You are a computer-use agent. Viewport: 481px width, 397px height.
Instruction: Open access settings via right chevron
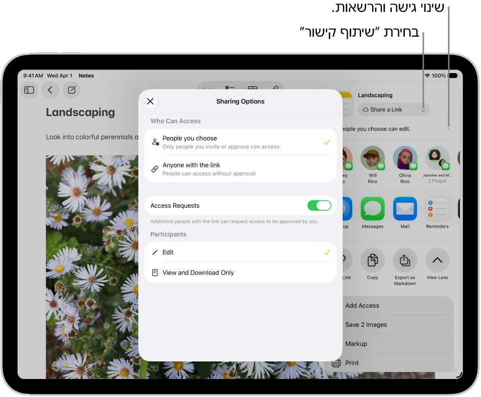448,129
